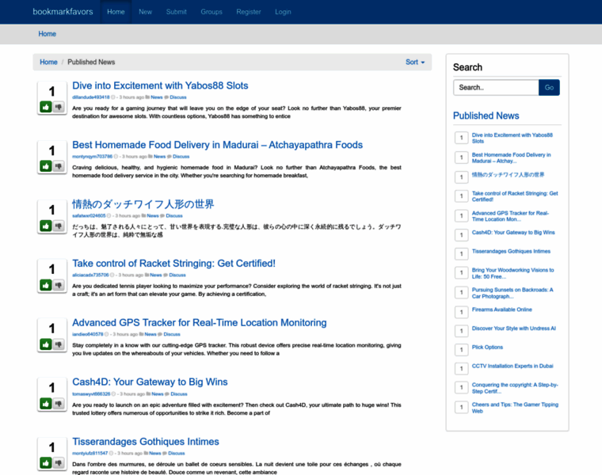Image resolution: width=602 pixels, height=475 pixels.
Task: Downvote the Madurai Food Delivery story
Action: tap(59, 166)
